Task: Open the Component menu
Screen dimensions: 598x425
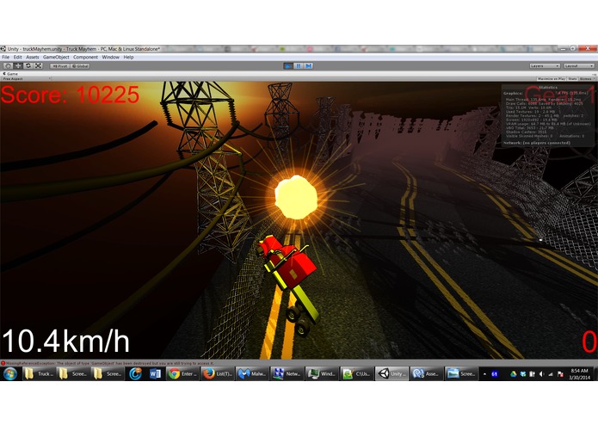Action: [x=85, y=57]
